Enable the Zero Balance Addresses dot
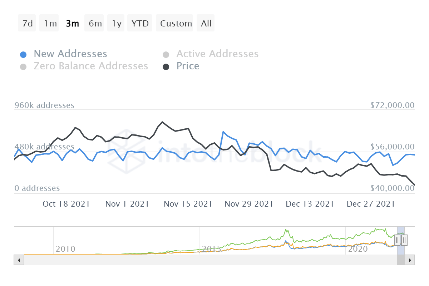429x286 pixels. [23, 67]
